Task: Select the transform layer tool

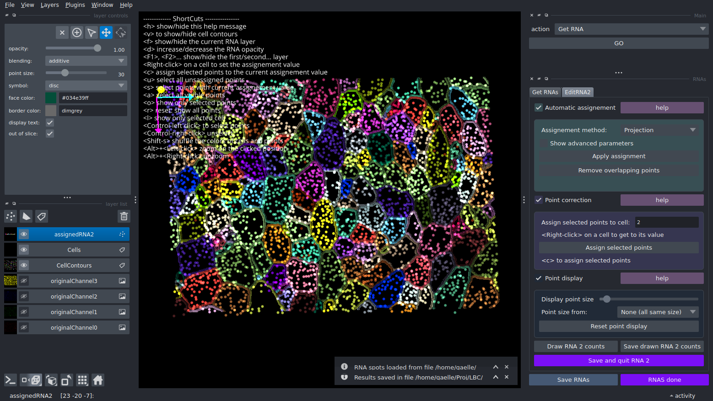Action: [x=121, y=32]
